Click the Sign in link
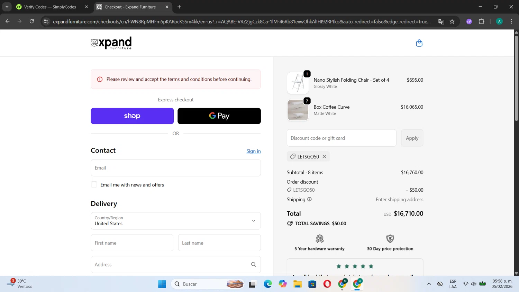This screenshot has width=519, height=292. click(253, 151)
